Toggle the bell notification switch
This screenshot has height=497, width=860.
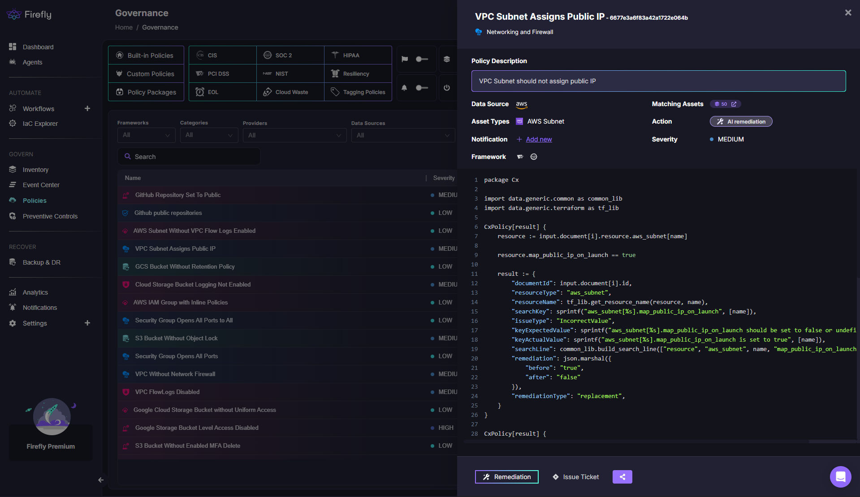click(x=422, y=88)
